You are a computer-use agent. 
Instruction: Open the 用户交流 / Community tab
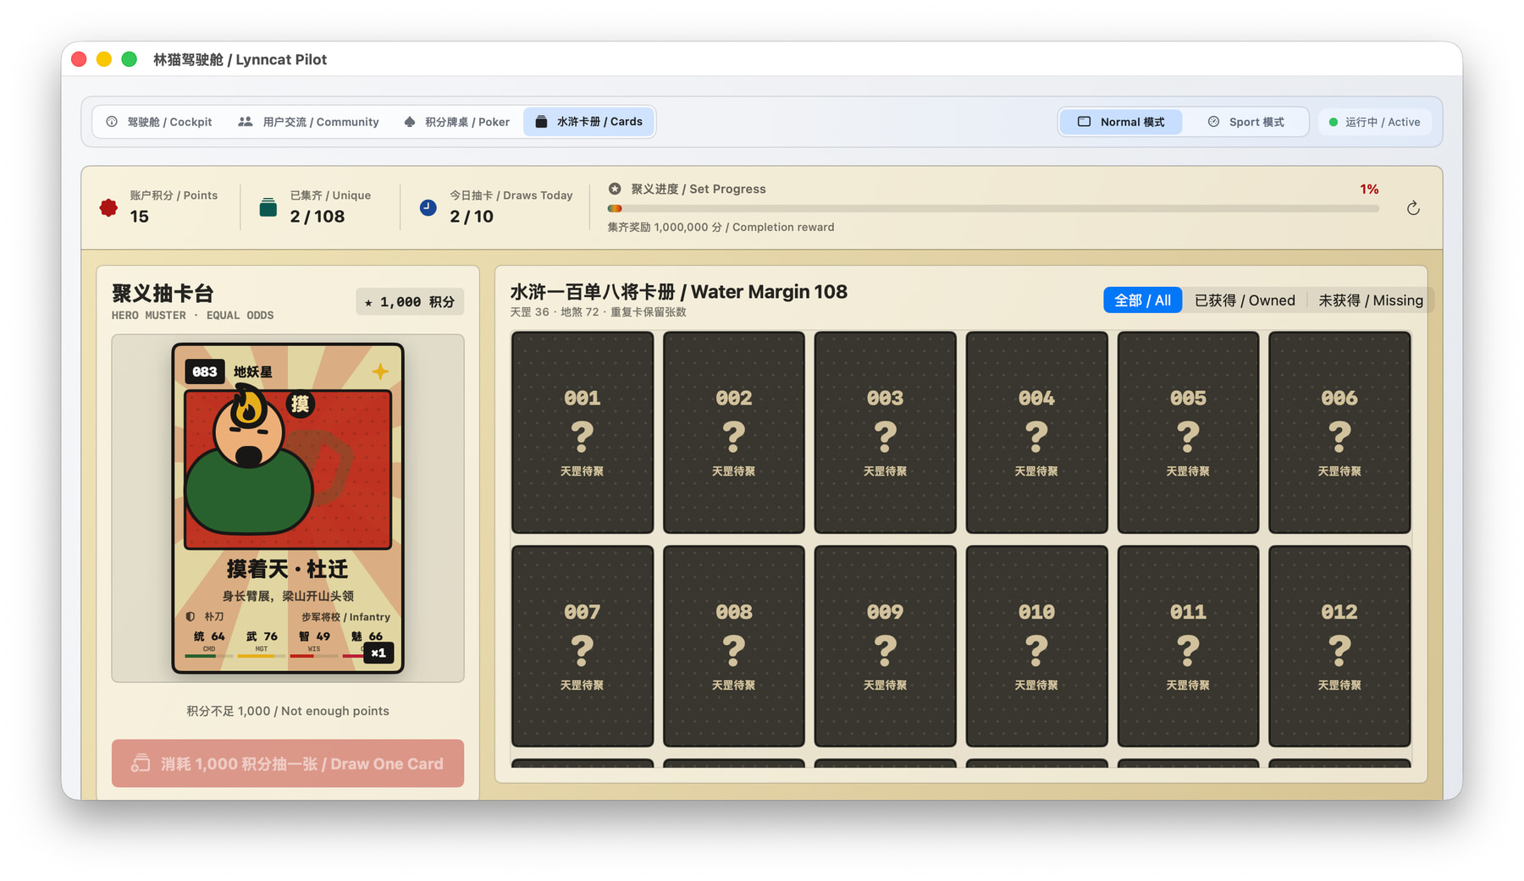pos(309,122)
